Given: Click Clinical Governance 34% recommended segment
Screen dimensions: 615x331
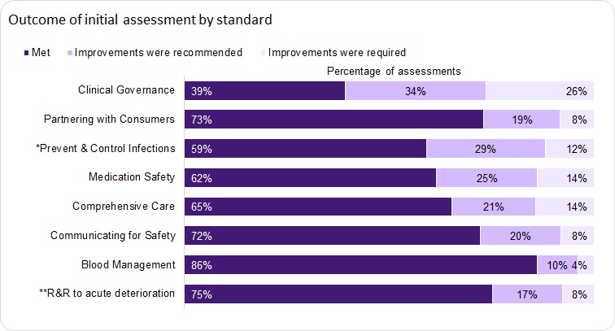Looking at the screenshot, I should [415, 91].
